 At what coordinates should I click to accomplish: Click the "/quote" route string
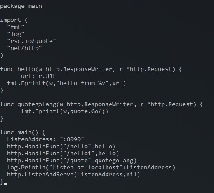[x=77, y=161]
